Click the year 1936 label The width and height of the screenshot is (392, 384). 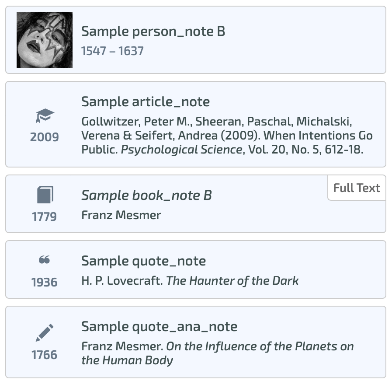tap(44, 283)
